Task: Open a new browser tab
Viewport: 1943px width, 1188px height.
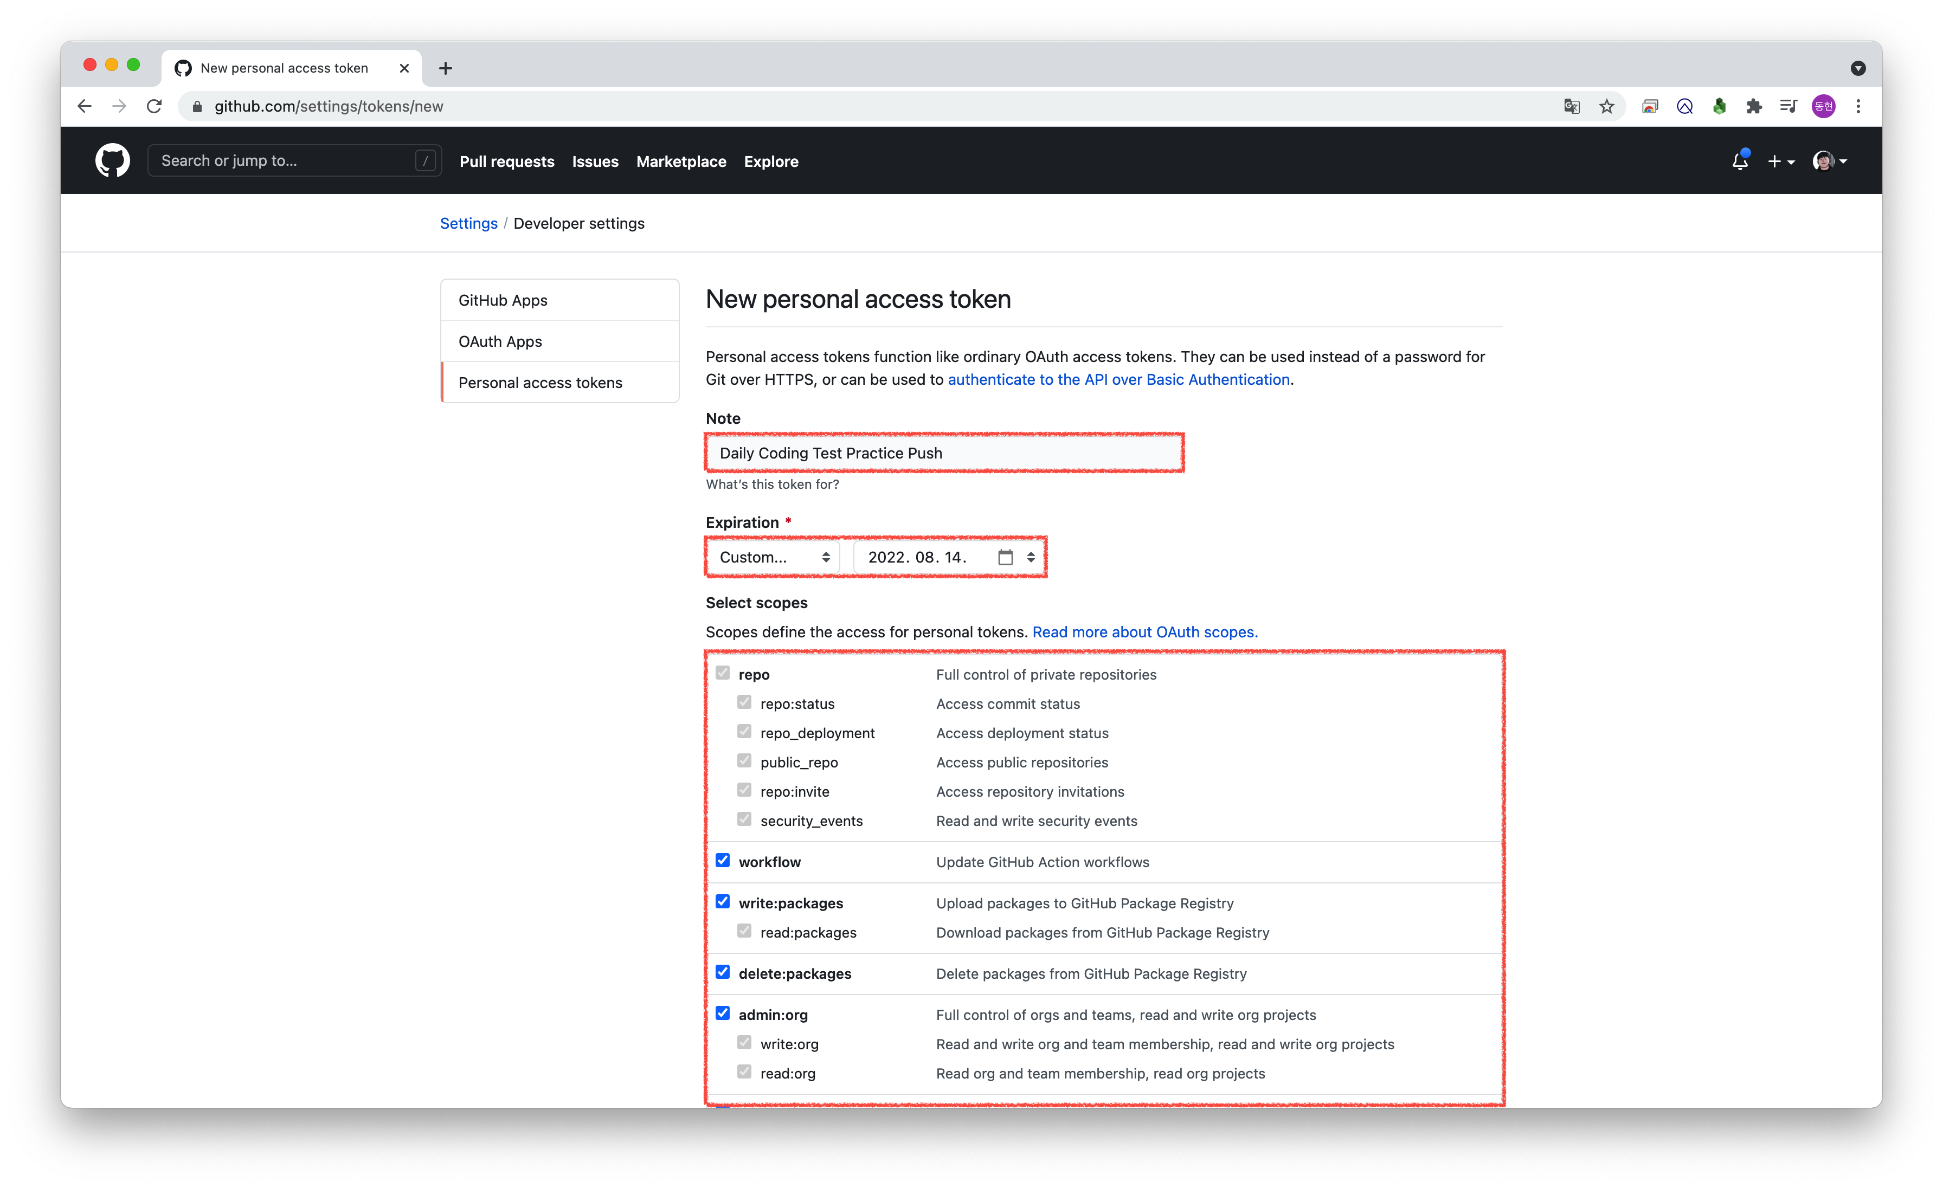Action: click(x=446, y=69)
